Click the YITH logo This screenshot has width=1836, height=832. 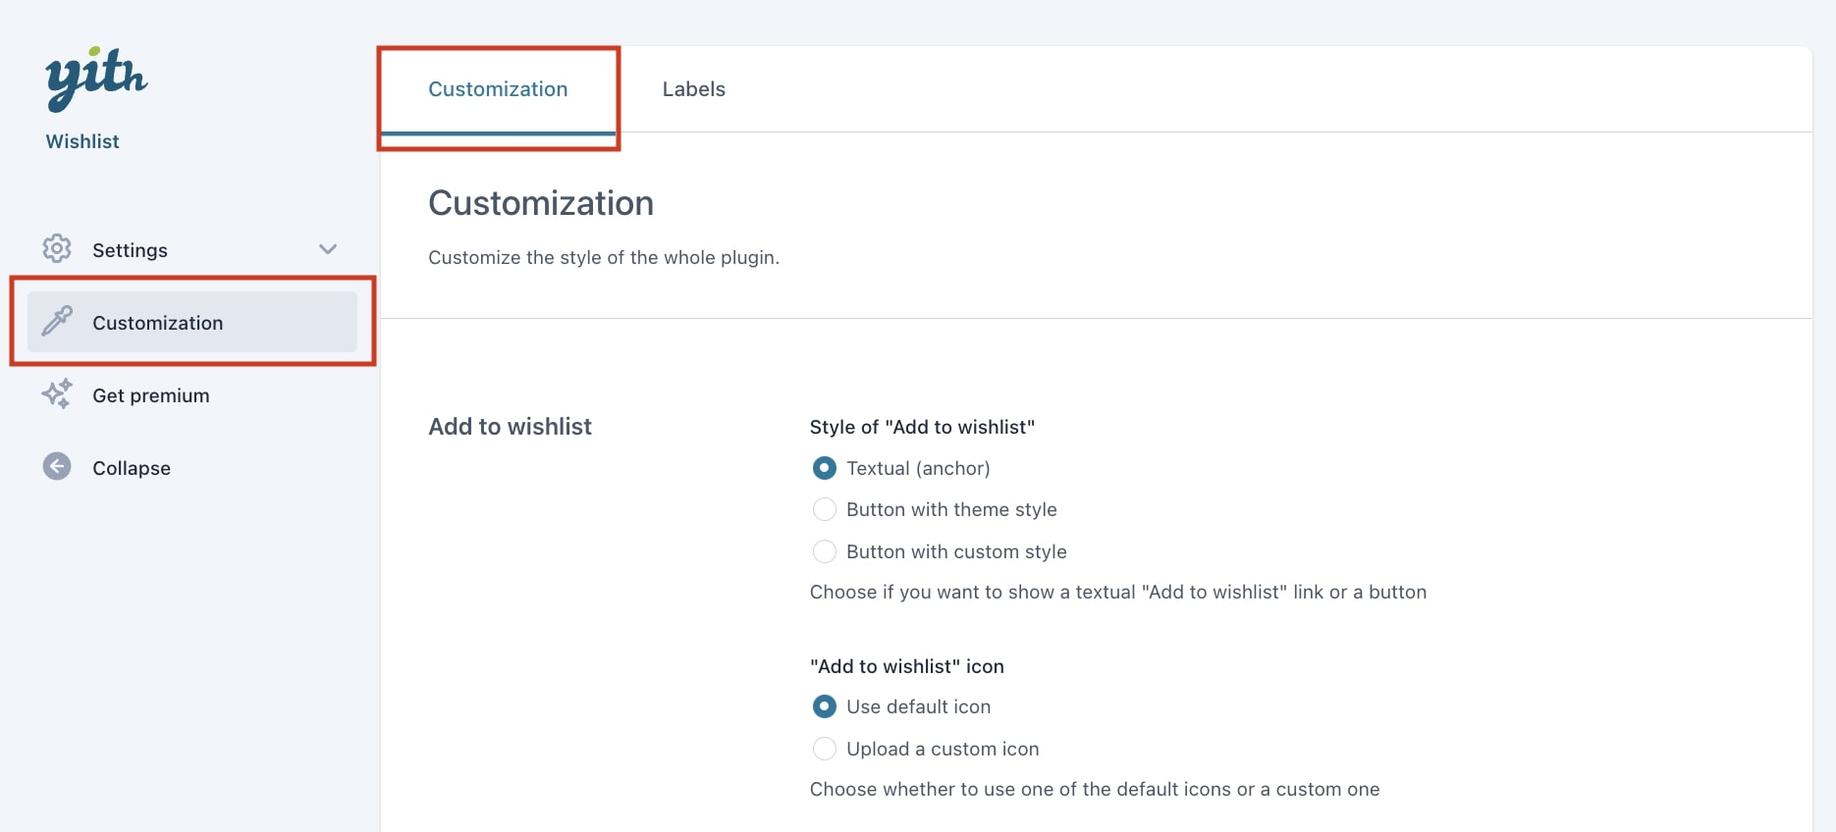[96, 78]
